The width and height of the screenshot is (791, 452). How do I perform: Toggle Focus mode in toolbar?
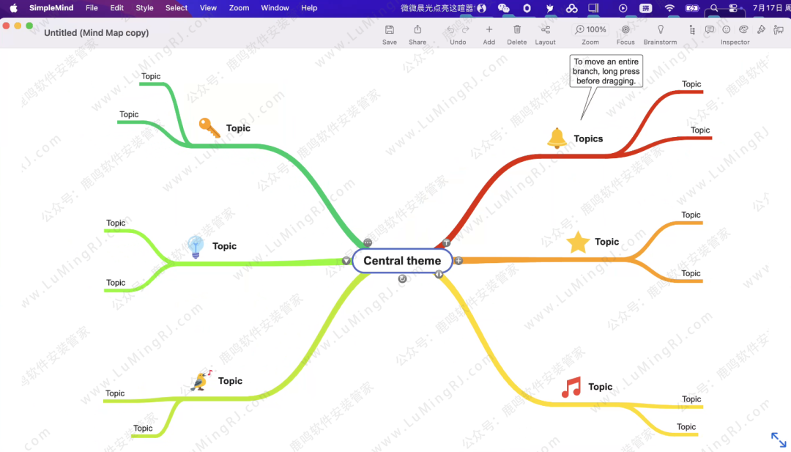[x=625, y=30]
